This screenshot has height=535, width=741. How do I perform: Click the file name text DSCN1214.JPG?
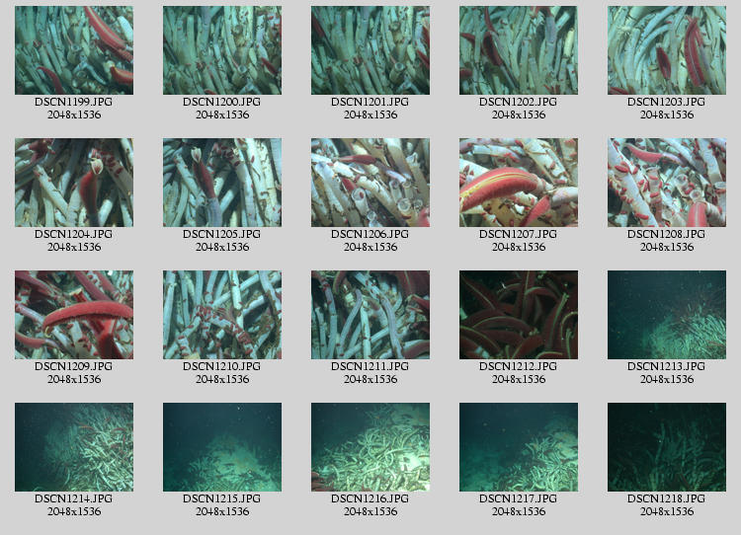[x=74, y=498]
